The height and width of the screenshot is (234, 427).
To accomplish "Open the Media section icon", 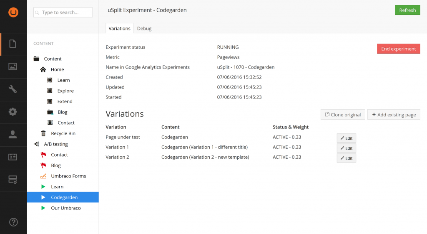I will (13, 67).
